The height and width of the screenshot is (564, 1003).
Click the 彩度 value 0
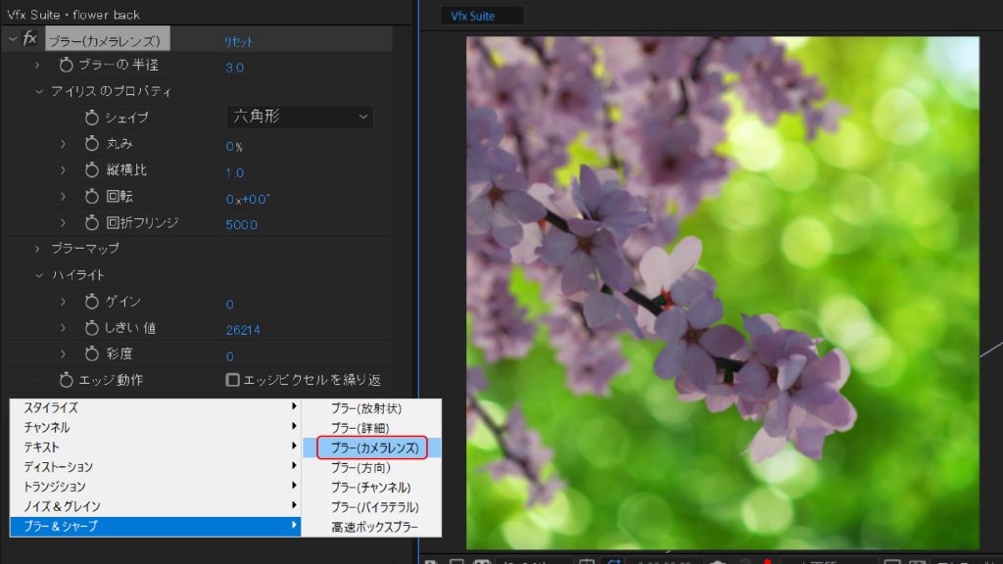tap(229, 356)
